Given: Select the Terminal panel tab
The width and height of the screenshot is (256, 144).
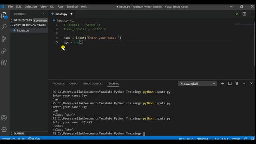Looking at the screenshot, I should coord(113,84).
